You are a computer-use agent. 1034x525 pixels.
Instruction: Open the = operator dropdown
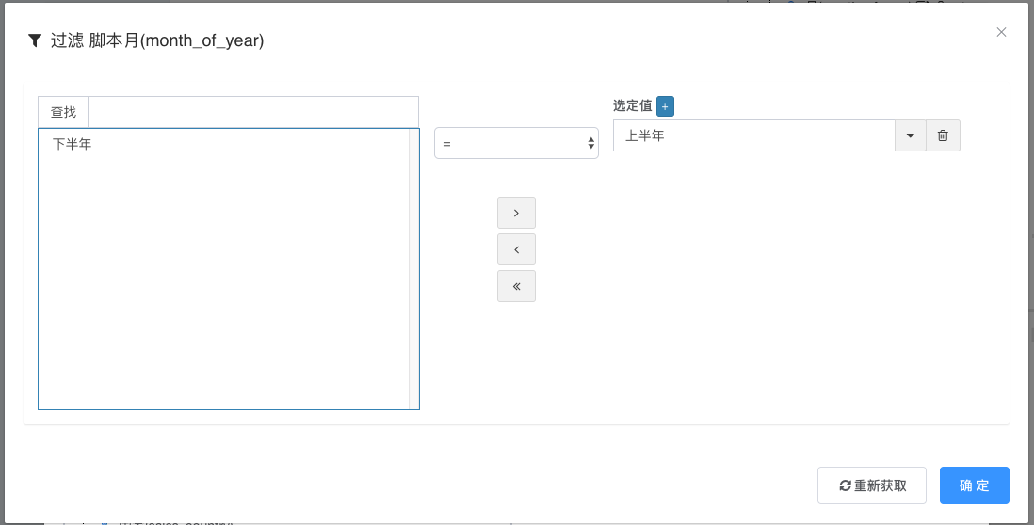pos(516,143)
